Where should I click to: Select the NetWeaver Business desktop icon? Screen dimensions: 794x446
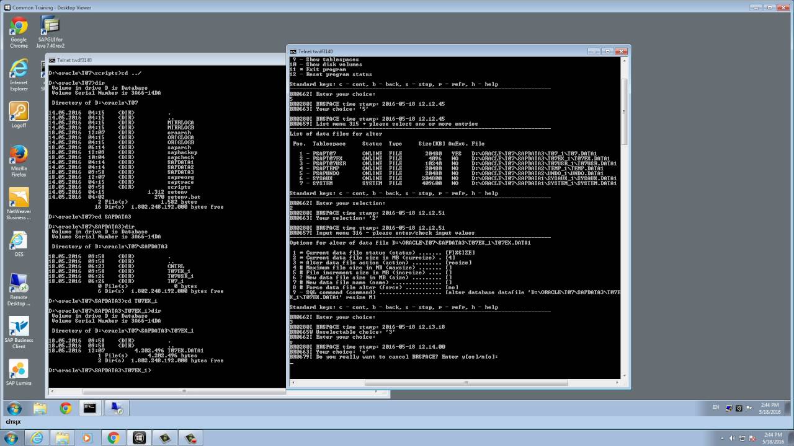(19, 204)
